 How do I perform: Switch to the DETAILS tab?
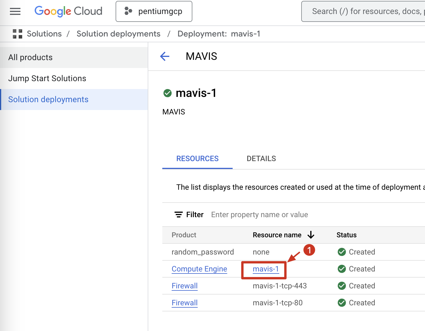click(x=261, y=158)
